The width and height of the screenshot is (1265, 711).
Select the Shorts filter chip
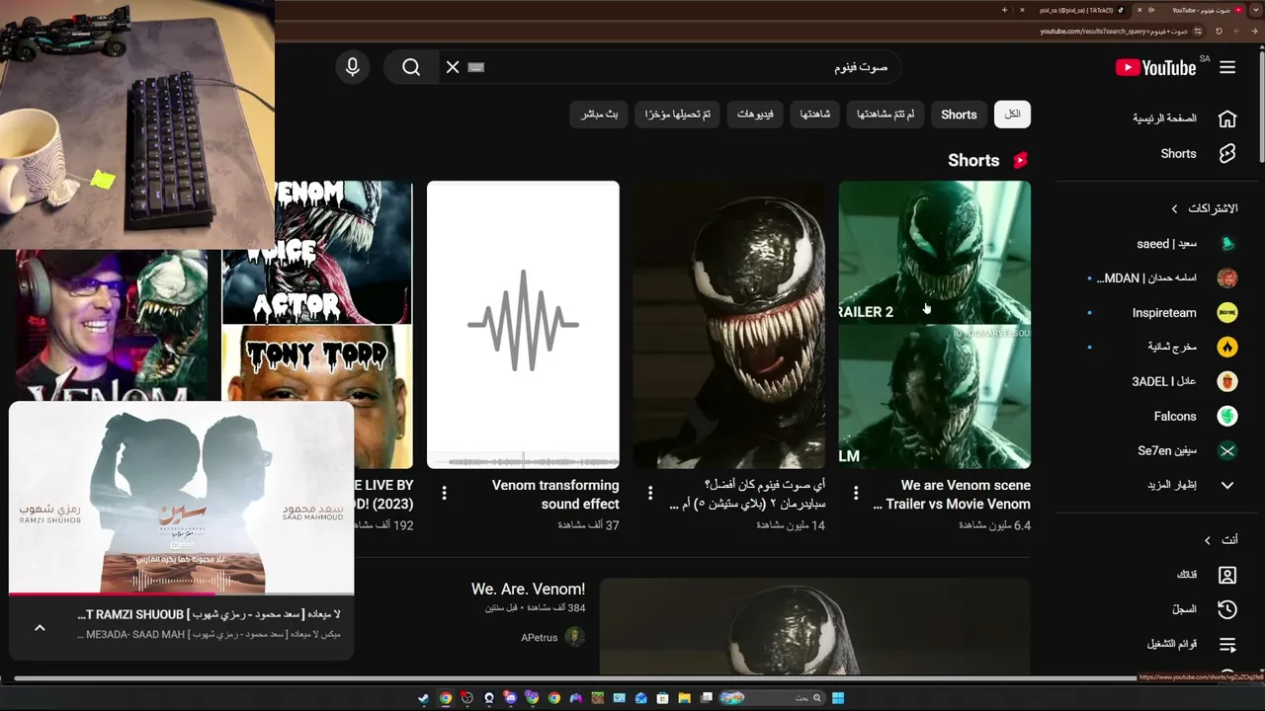click(x=959, y=115)
